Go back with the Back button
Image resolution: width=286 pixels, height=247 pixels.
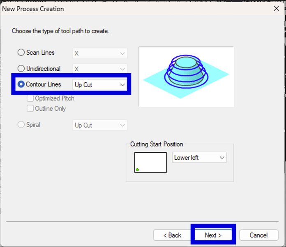172,235
